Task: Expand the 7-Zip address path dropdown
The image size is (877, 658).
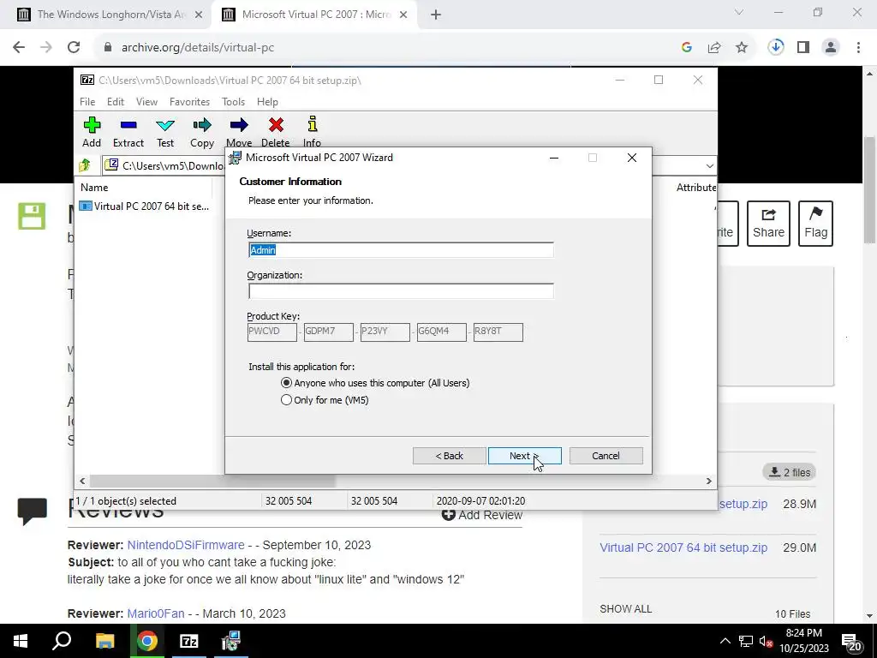Action: (709, 165)
